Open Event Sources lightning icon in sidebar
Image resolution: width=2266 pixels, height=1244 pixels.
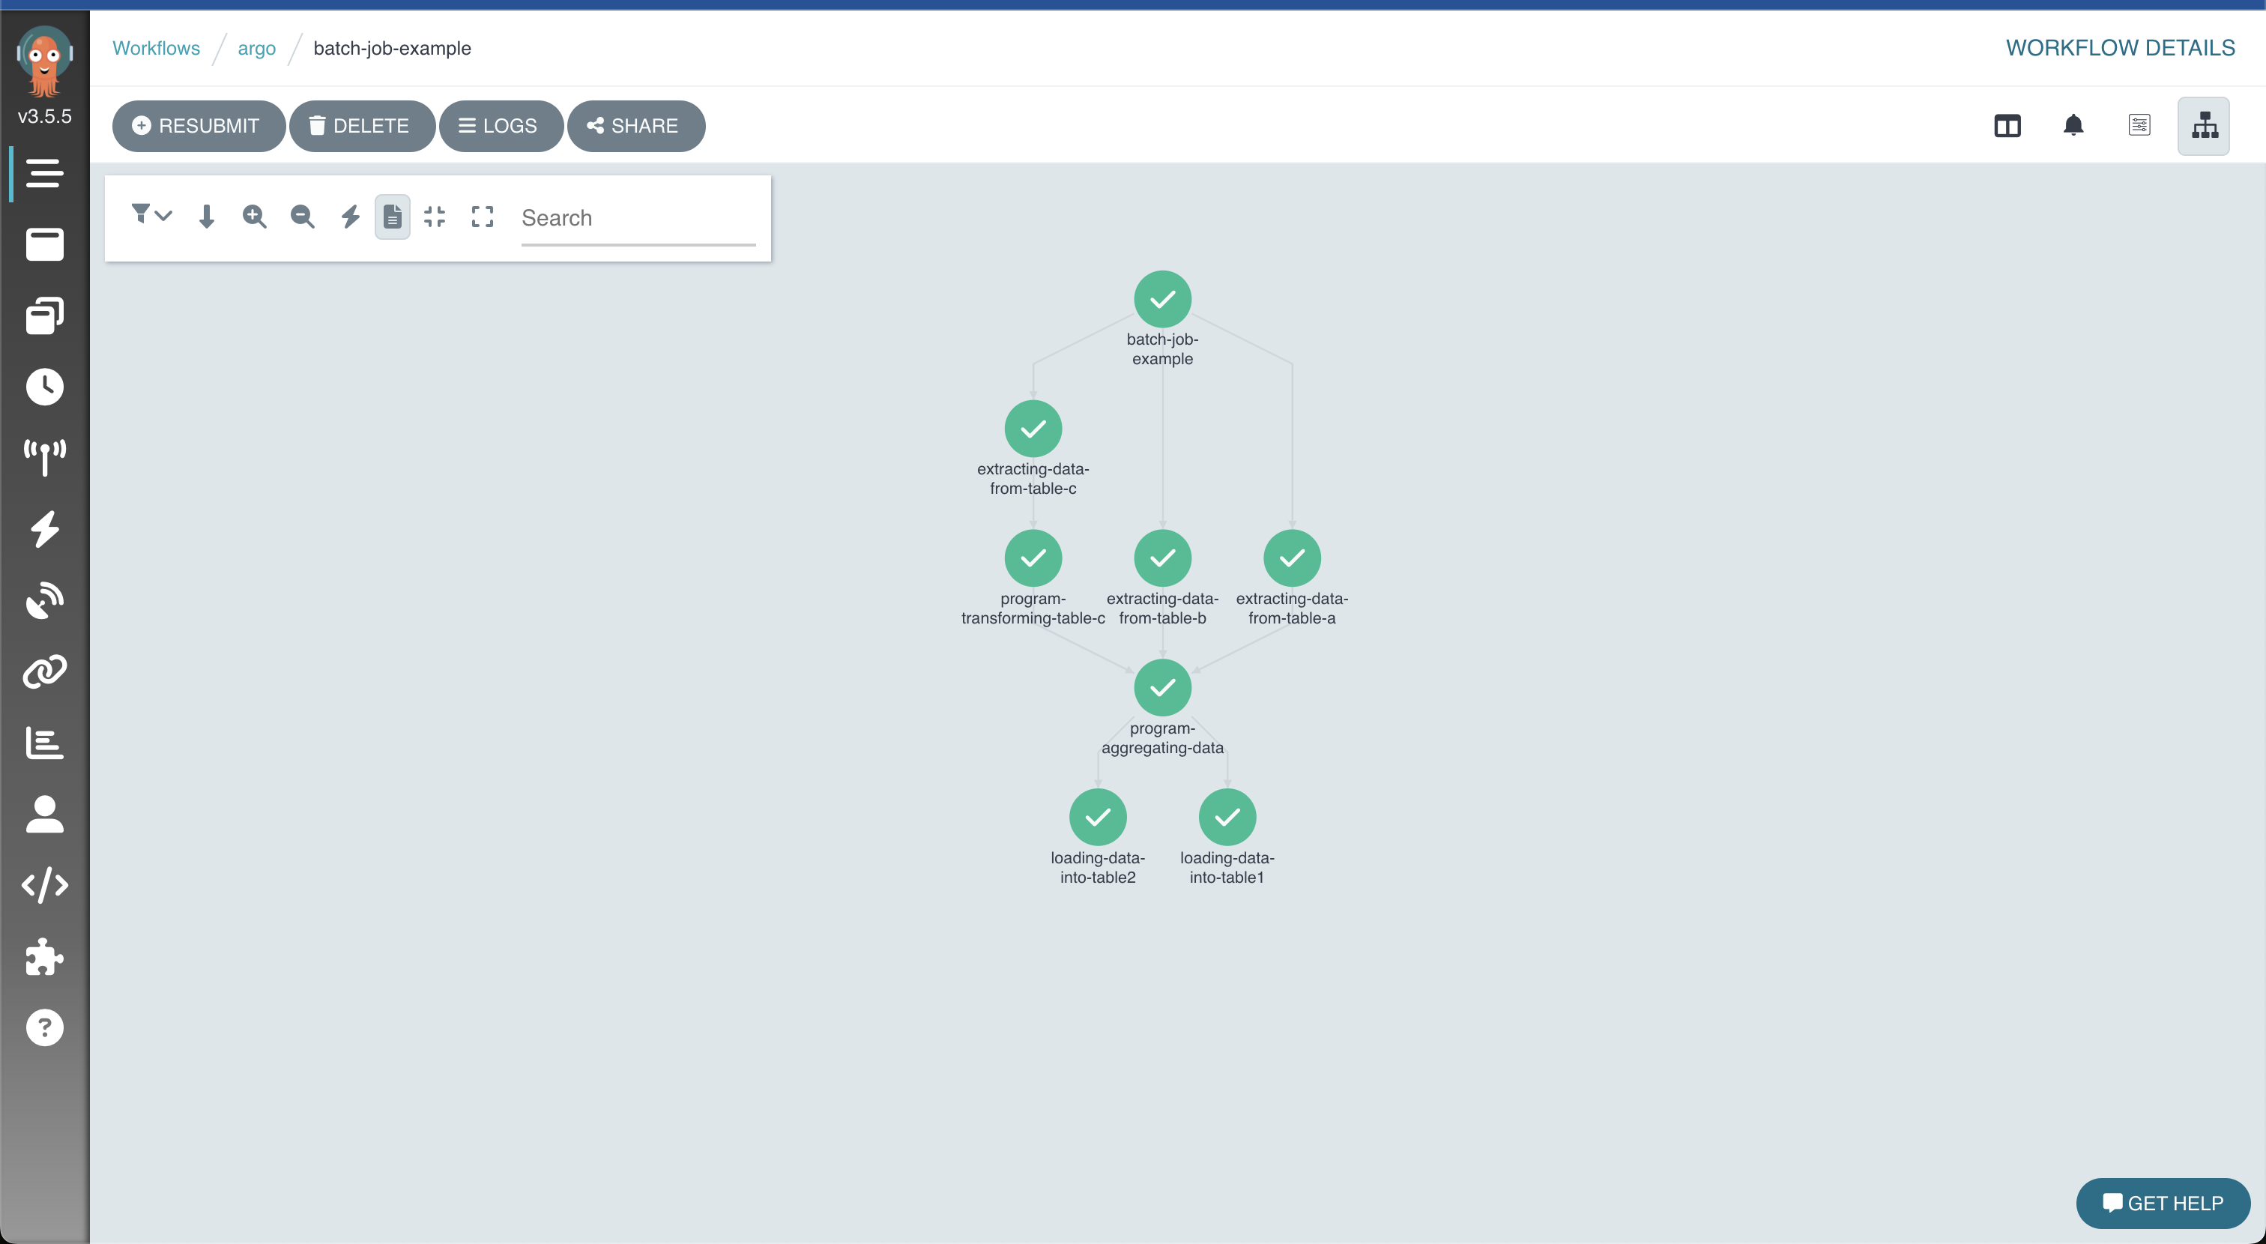[44, 529]
